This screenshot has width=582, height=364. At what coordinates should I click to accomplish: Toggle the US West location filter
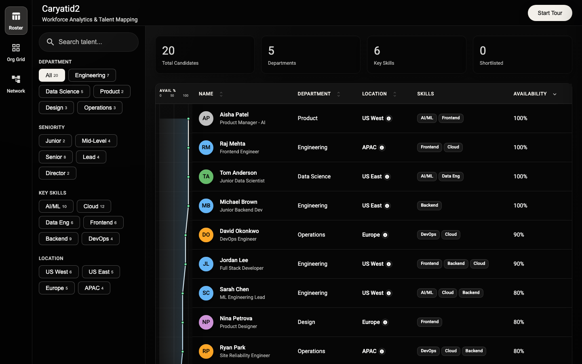tap(59, 272)
